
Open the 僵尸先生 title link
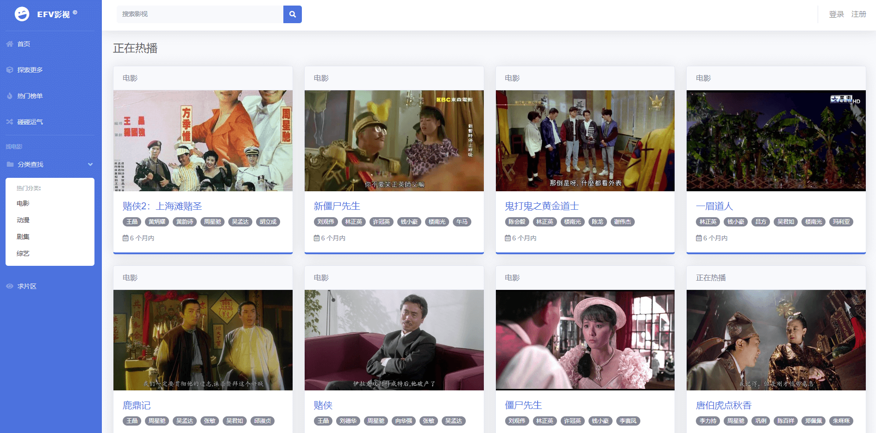[524, 405]
